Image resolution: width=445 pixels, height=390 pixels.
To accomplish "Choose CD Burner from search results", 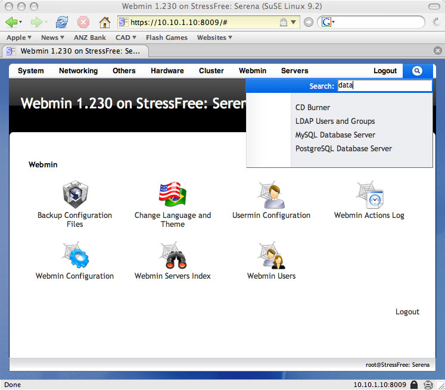I will tap(313, 108).
